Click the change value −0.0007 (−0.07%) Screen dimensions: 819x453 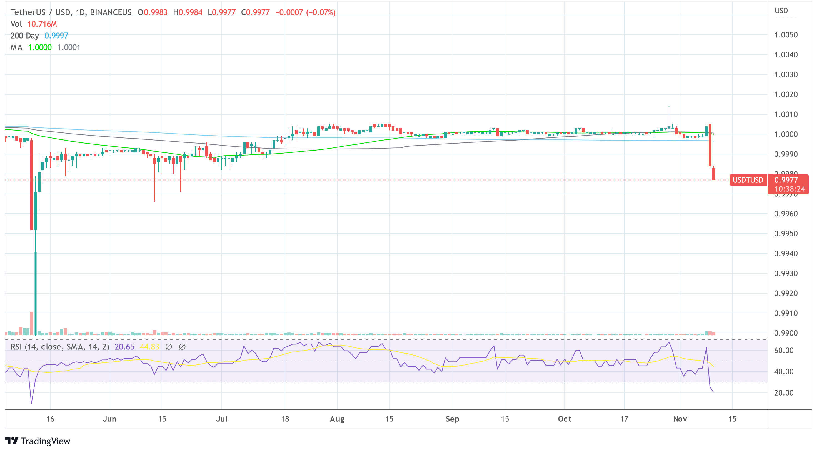coord(305,12)
